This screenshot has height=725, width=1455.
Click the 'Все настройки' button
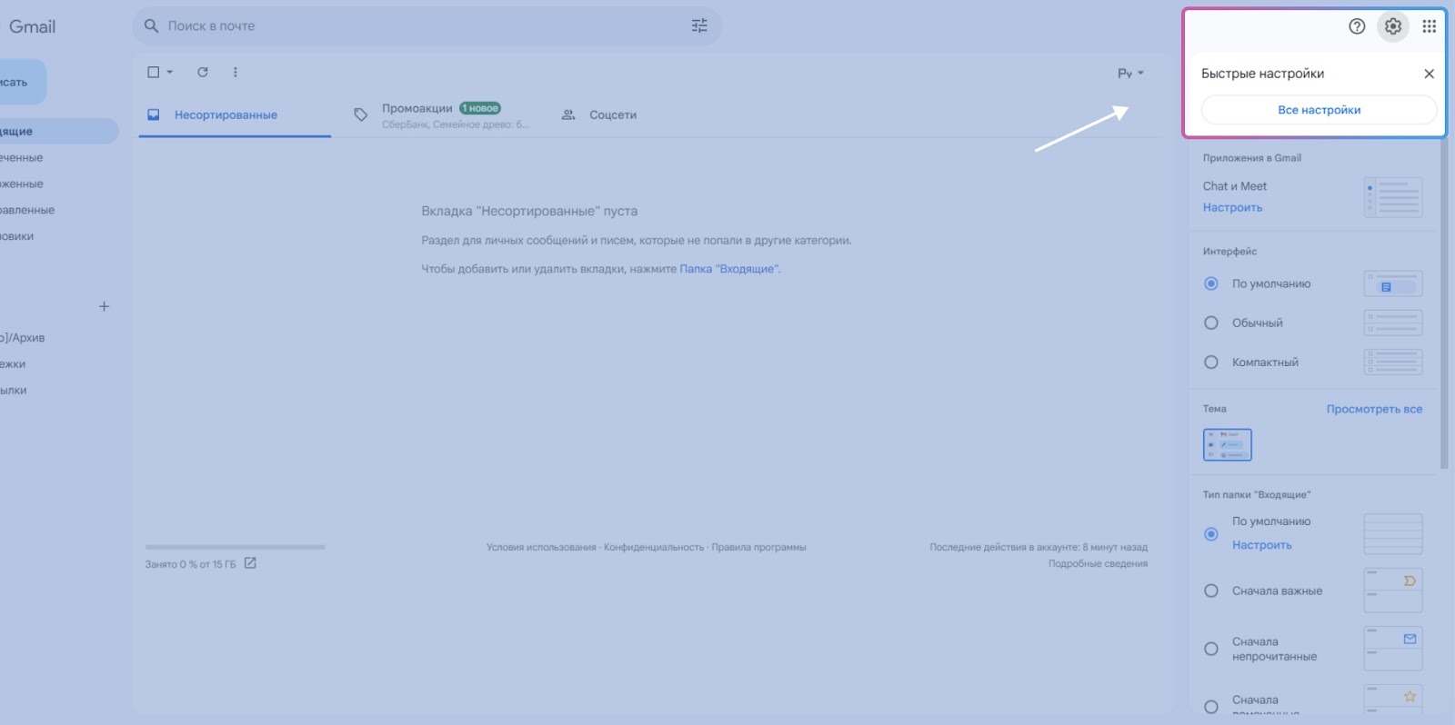tap(1319, 110)
